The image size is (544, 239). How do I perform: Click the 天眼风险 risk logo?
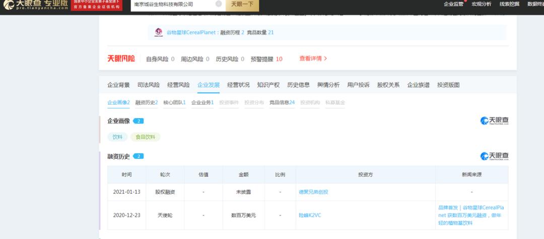pyautogui.click(x=121, y=58)
